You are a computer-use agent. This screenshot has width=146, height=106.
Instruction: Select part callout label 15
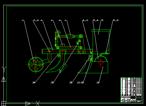98,82
